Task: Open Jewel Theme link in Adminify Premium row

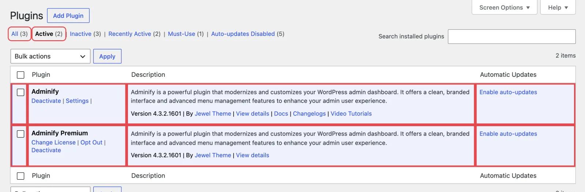Action: 213,155
